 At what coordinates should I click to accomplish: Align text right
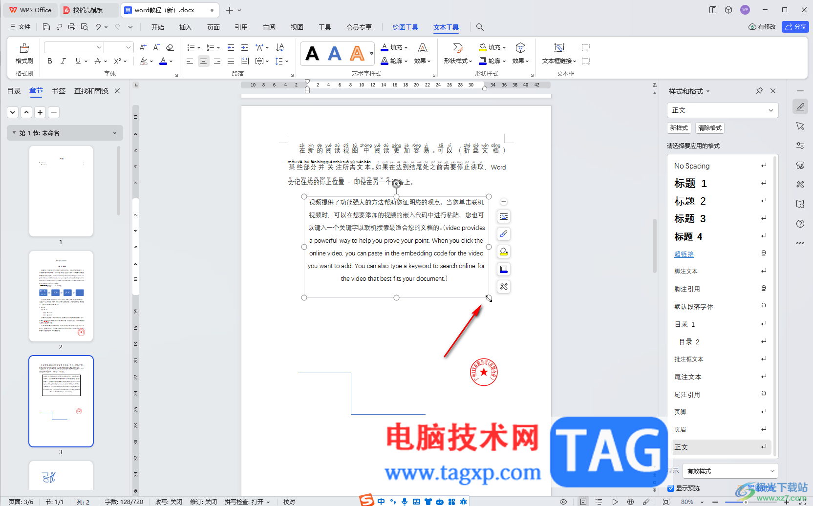click(x=217, y=61)
